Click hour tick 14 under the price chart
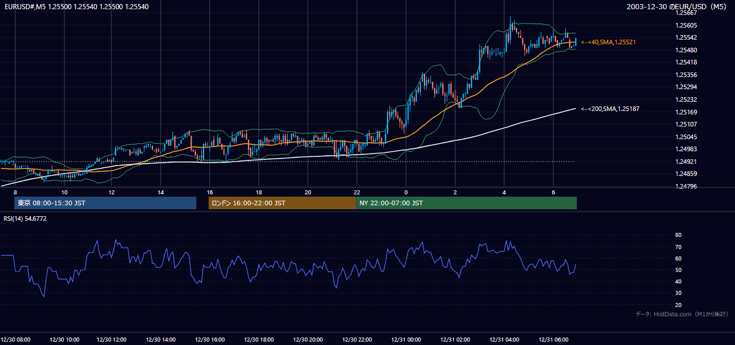This screenshot has height=345, width=735. click(x=161, y=192)
